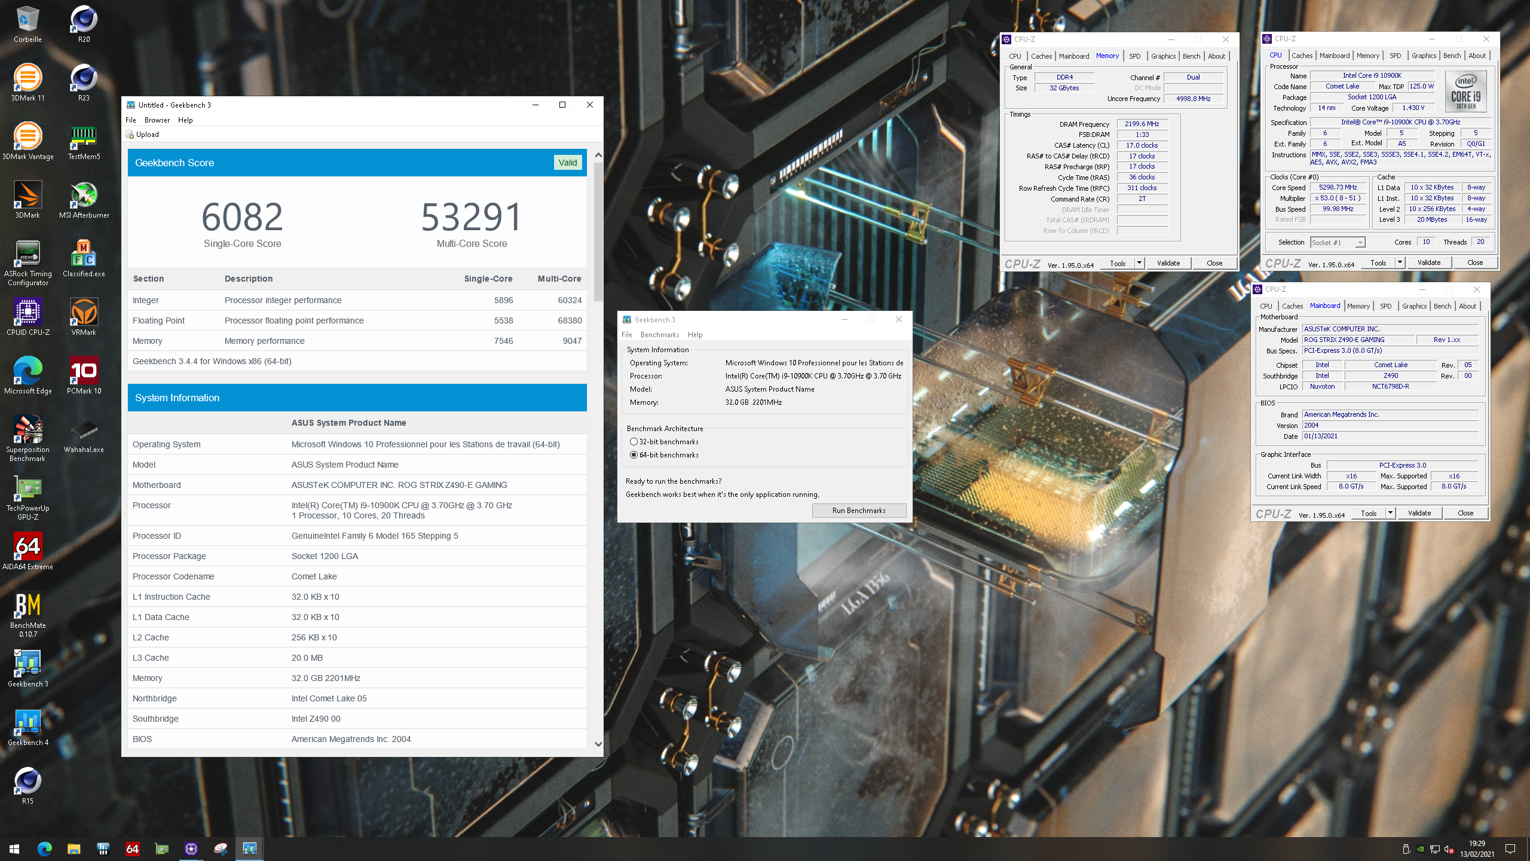Click the Intel Core i9 10900K name field
This screenshot has width=1530, height=861.
click(x=1372, y=75)
